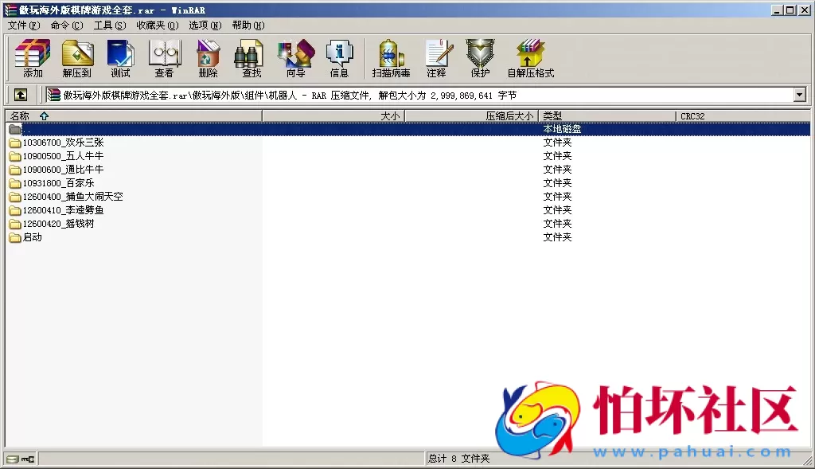
Task: Click the 保护 (Protect) shield icon
Action: point(479,57)
